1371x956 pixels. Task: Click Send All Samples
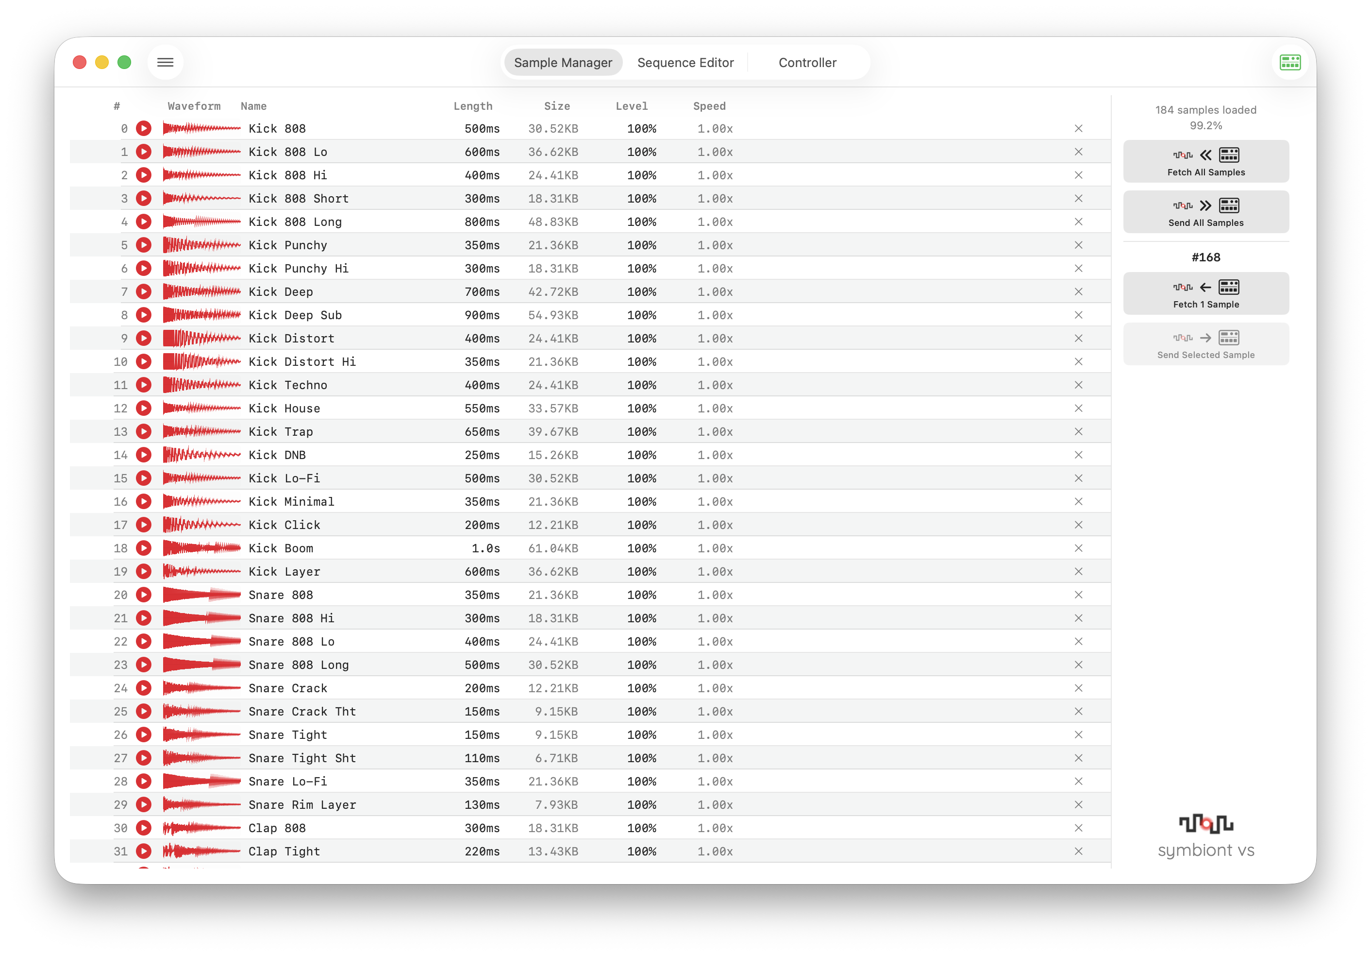coord(1205,212)
